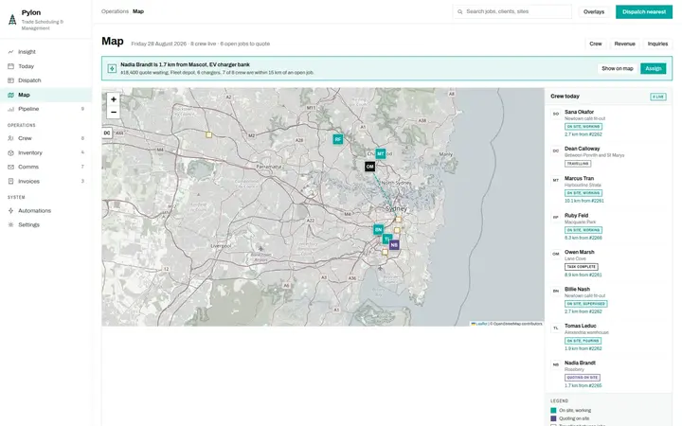The height and width of the screenshot is (426, 682).
Task: Select the RF crew marker on map
Action: 338,139
